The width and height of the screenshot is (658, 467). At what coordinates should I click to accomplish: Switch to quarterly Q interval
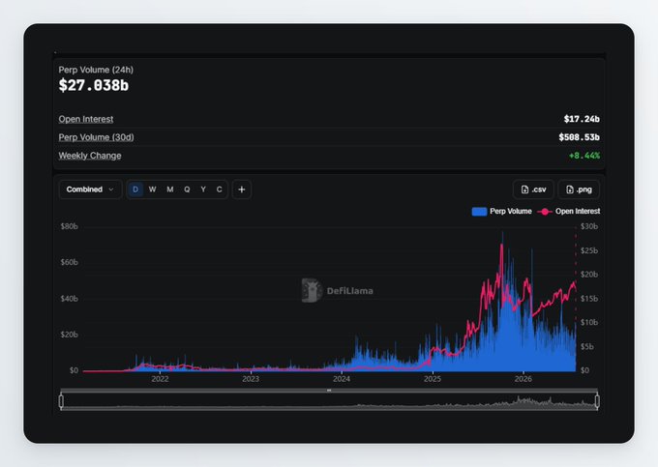point(187,190)
